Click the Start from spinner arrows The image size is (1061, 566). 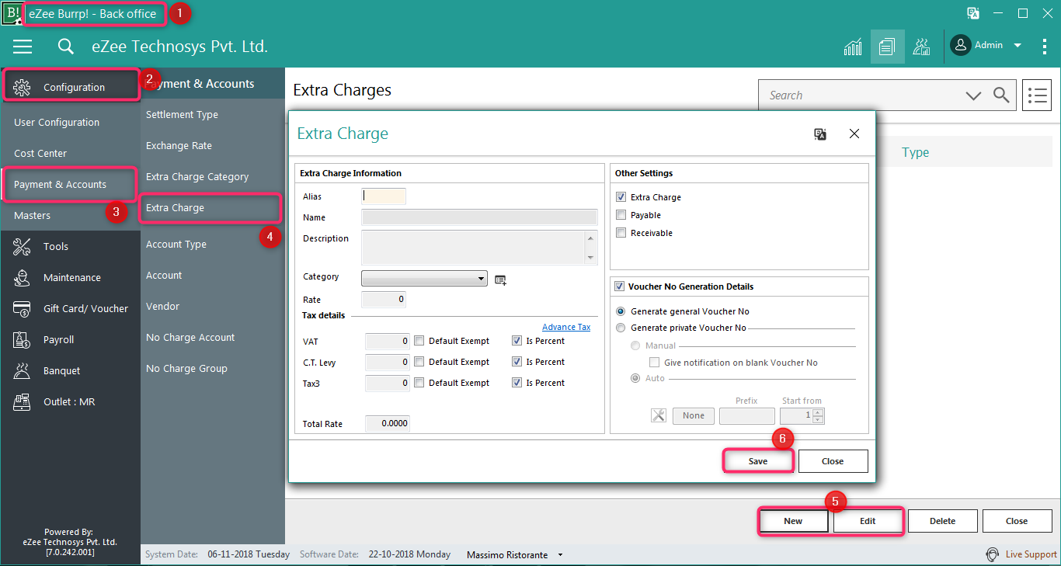(x=818, y=416)
